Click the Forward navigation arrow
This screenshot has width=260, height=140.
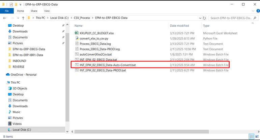click(x=12, y=18)
